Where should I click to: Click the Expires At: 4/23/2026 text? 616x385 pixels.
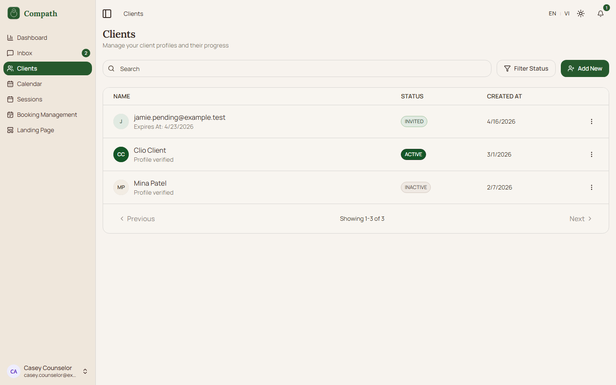coord(163,127)
